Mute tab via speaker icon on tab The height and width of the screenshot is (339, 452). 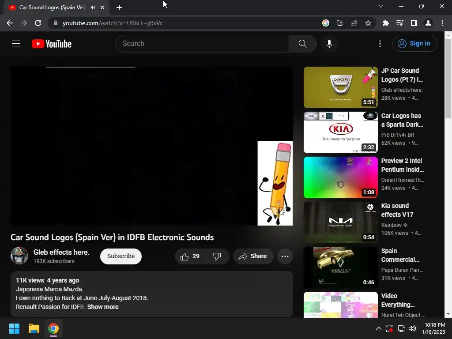[x=93, y=8]
